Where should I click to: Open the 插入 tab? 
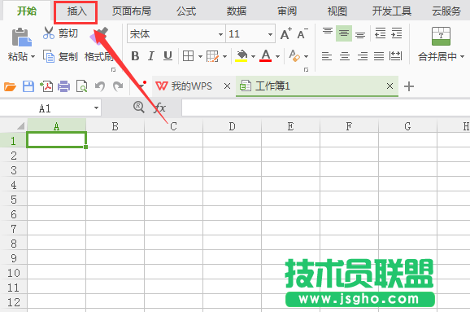tap(76, 11)
